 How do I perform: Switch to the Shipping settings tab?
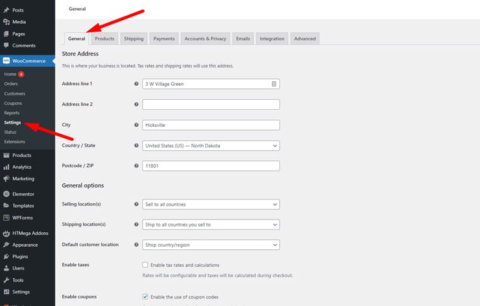click(x=134, y=38)
